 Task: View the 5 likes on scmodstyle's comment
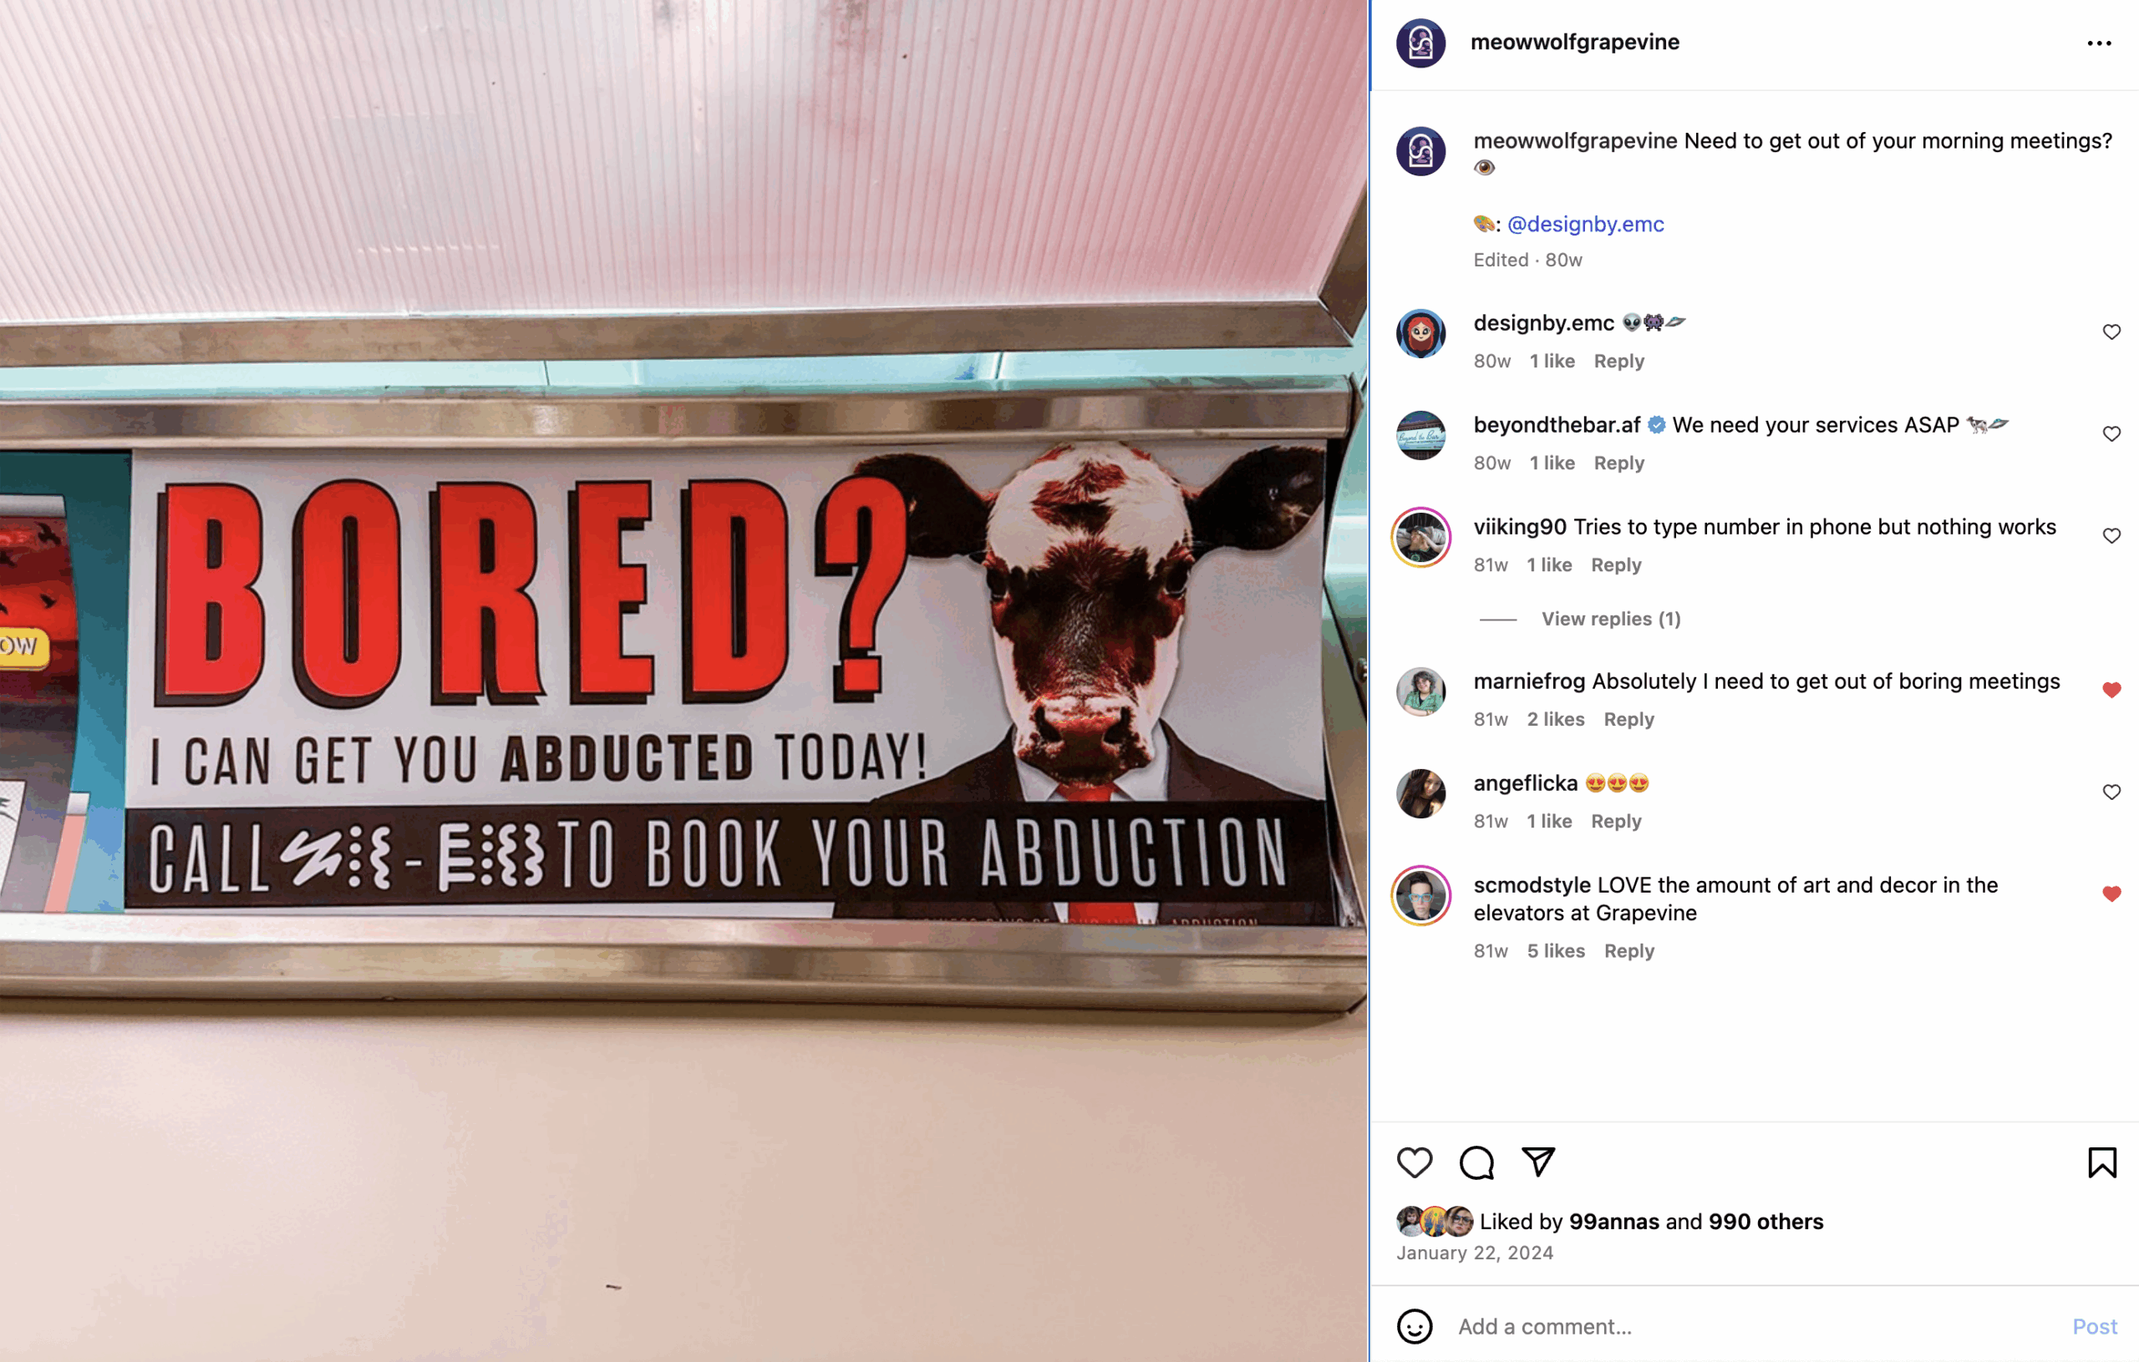pos(1556,951)
